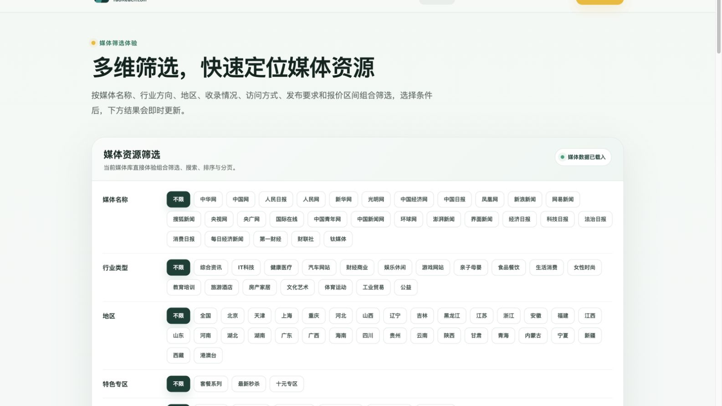Select "不限" in the 行业类型 row
The image size is (722, 406).
tap(178, 268)
